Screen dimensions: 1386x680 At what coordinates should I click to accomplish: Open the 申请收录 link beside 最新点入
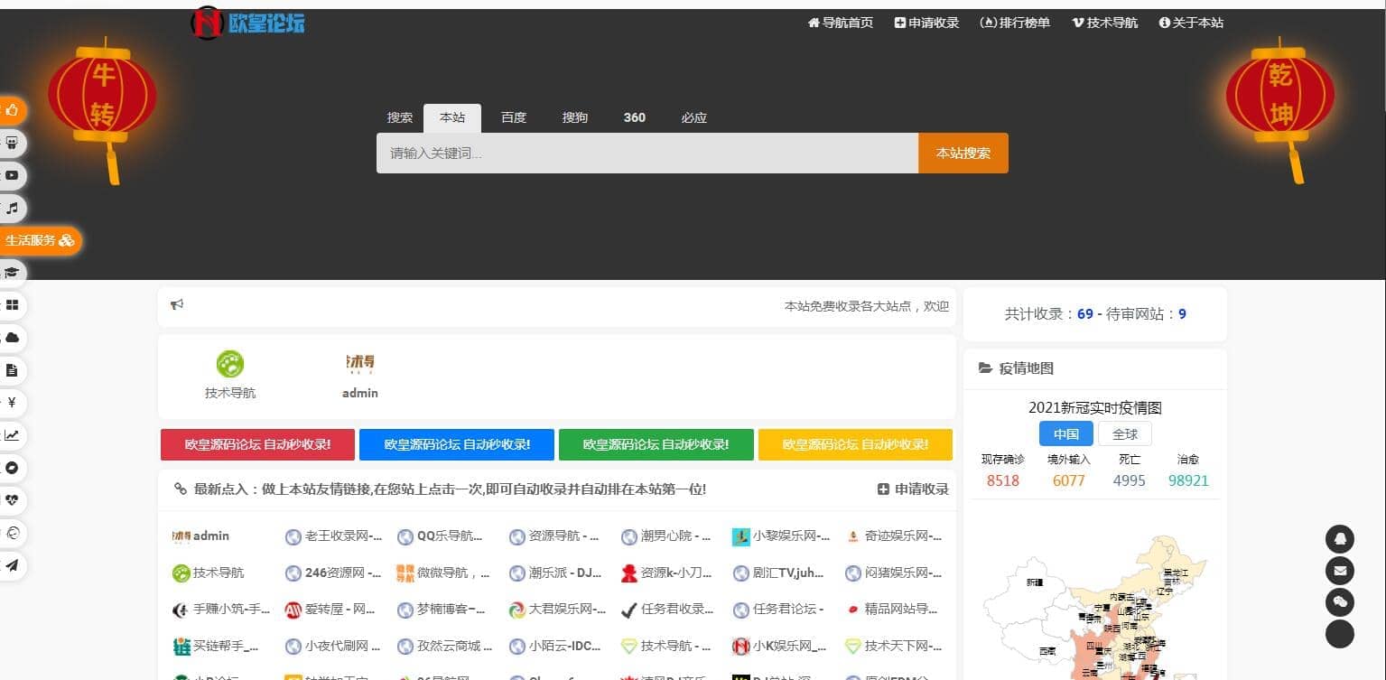pos(913,489)
